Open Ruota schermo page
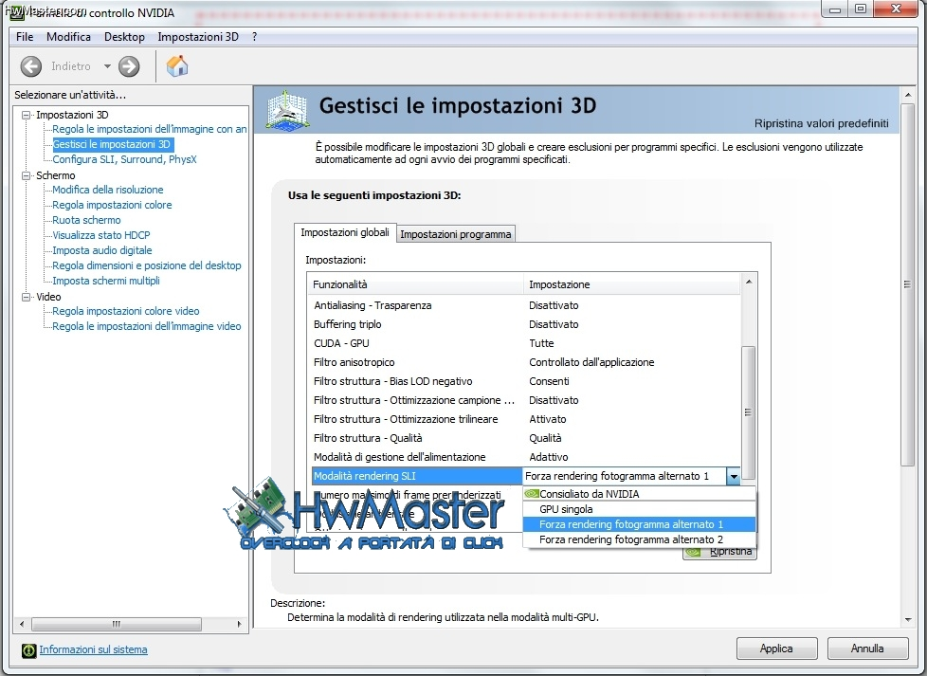The height and width of the screenshot is (676, 927). pyautogui.click(x=86, y=220)
